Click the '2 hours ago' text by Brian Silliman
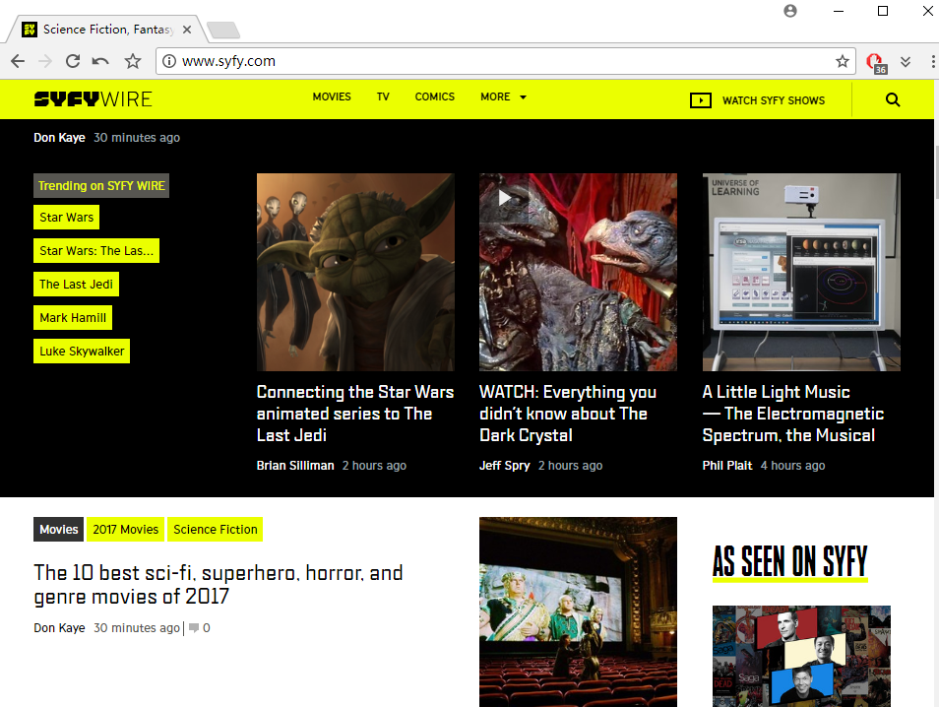Screen dimensions: 939x707 pos(374,466)
